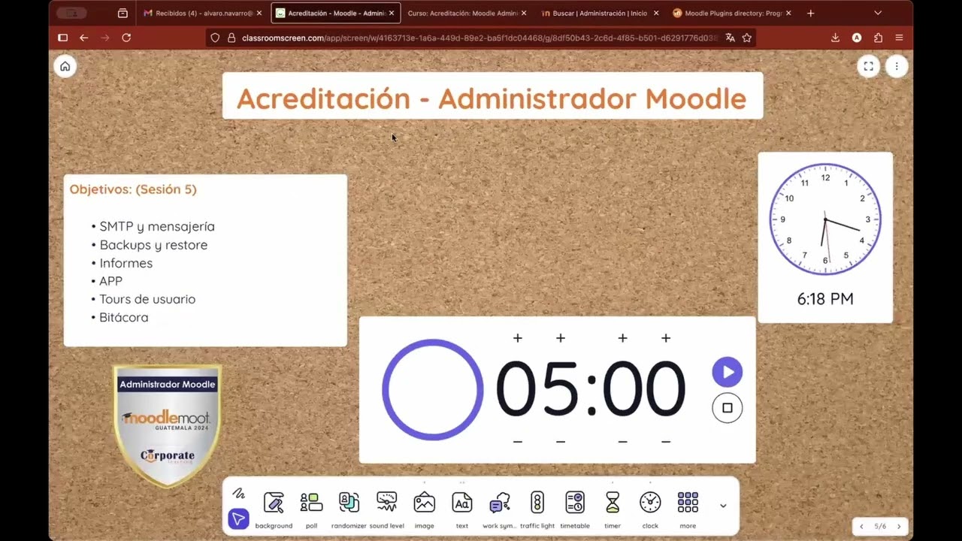The image size is (962, 541).
Task: Close the Recibidos Gmail tab
Action: point(259,14)
